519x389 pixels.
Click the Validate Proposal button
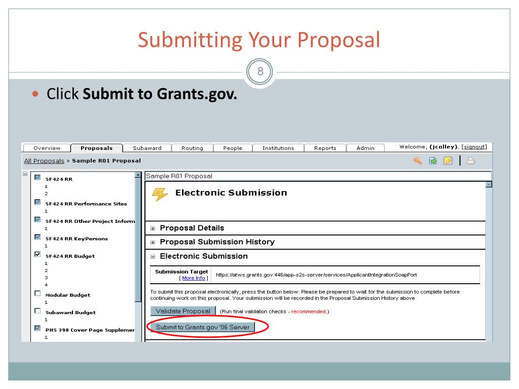click(183, 312)
